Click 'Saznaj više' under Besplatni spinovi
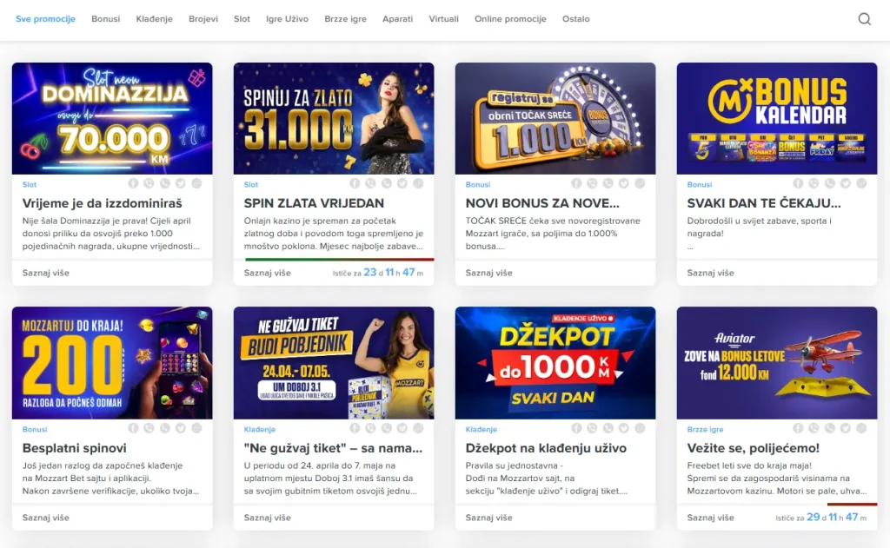 pyautogui.click(x=46, y=518)
